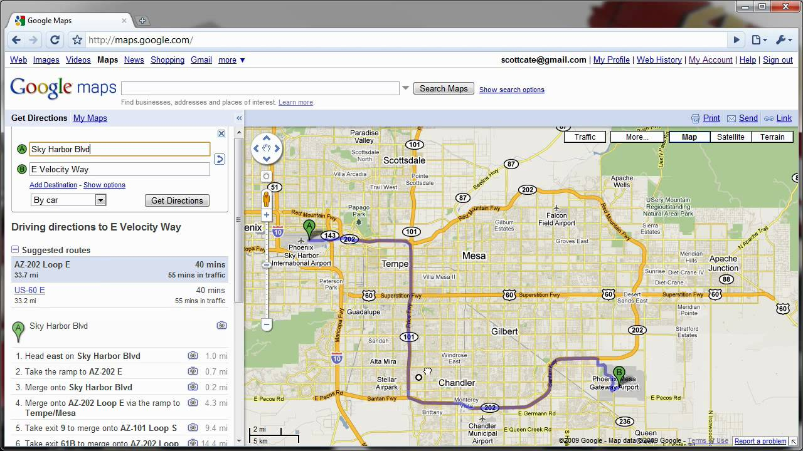
Task: Open Shopping in the Google top bar
Action: [x=168, y=60]
